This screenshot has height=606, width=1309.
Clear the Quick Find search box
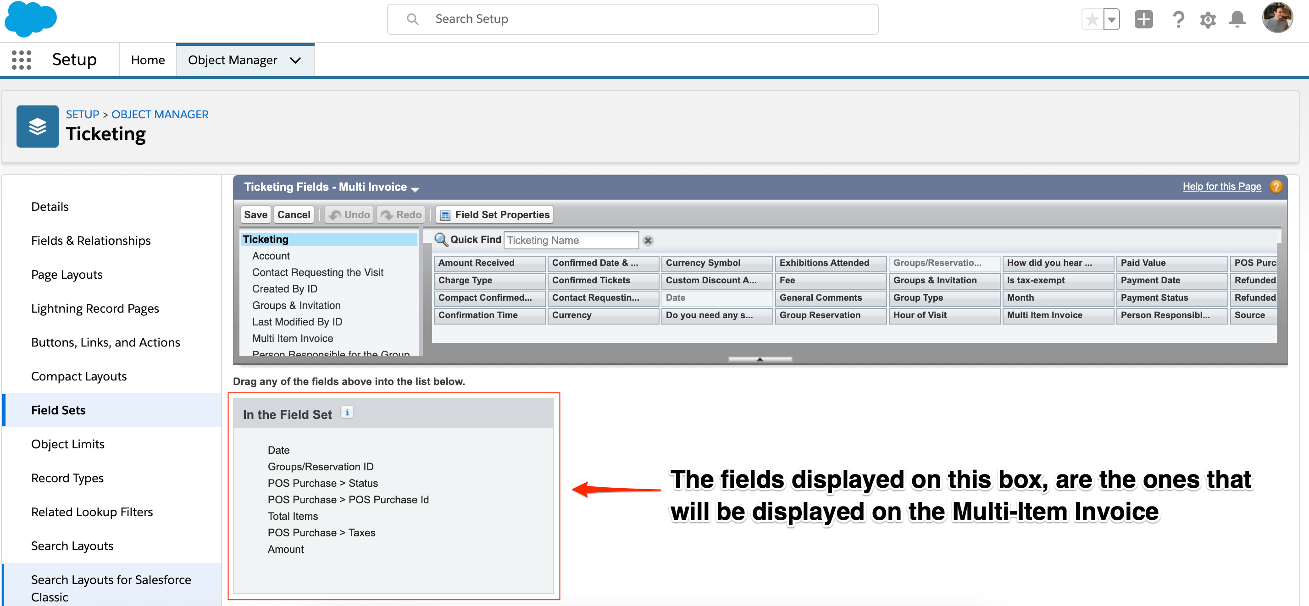[x=647, y=241]
